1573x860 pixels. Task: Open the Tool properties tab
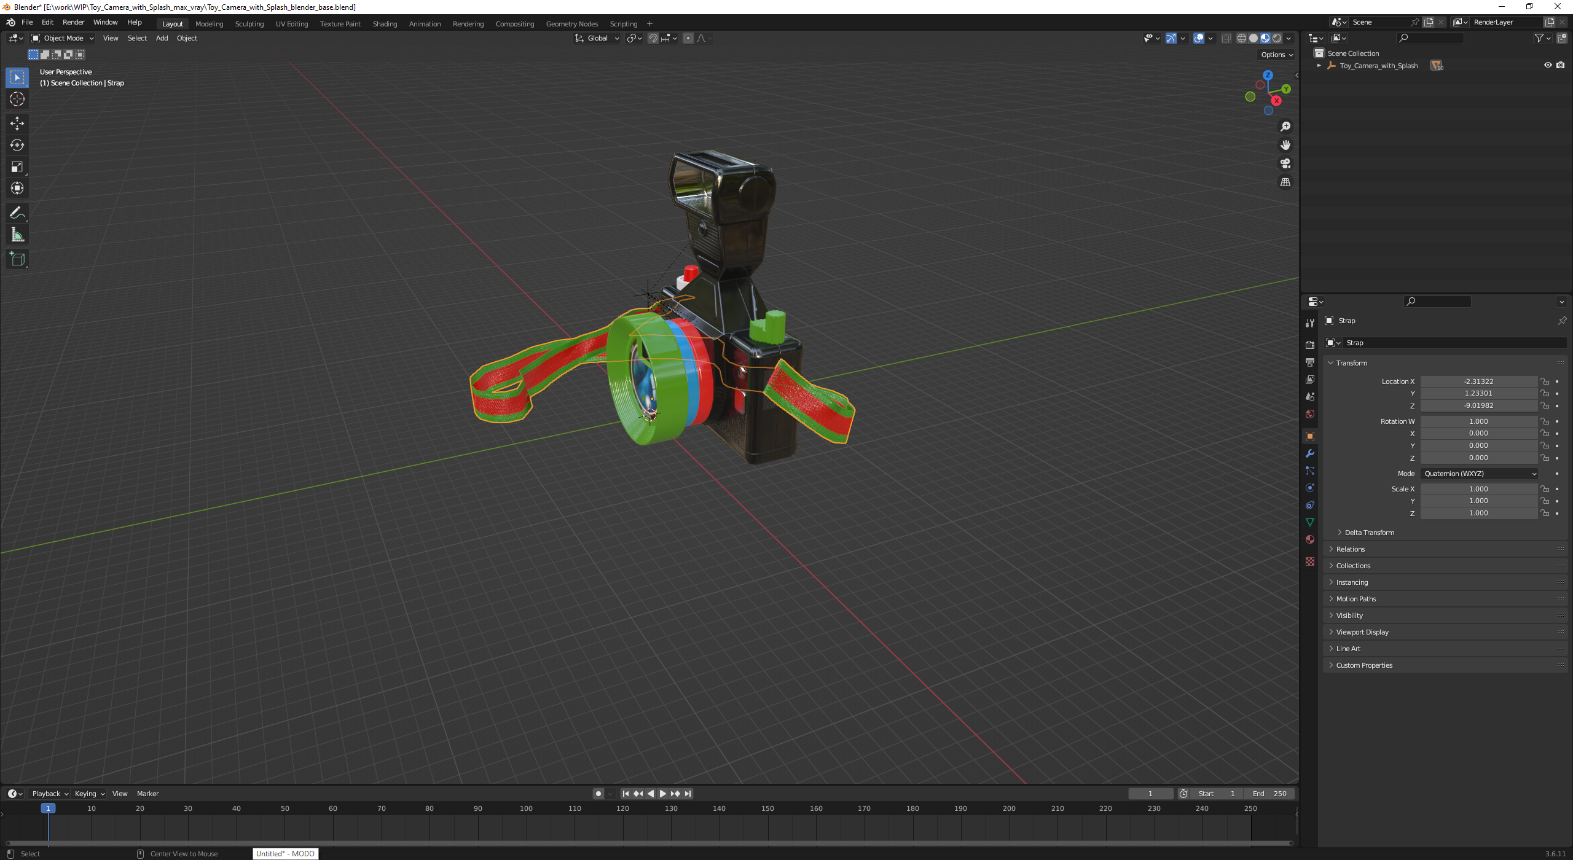pos(1310,323)
